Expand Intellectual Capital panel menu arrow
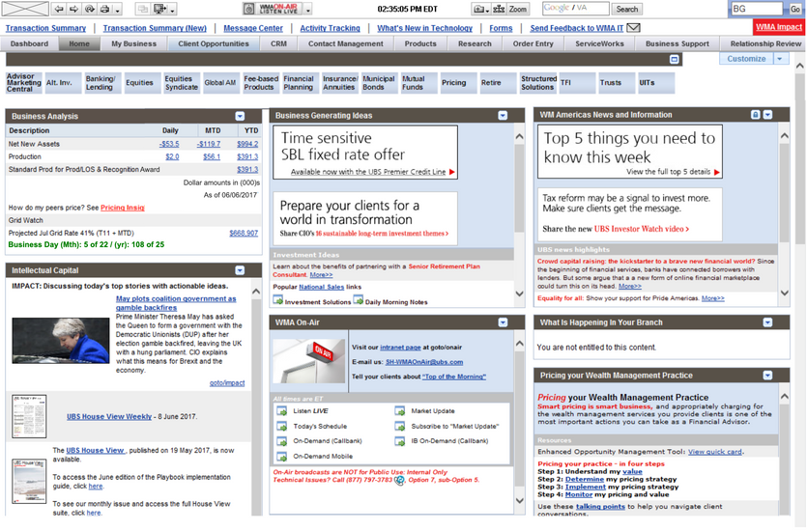Image resolution: width=807 pixels, height=531 pixels. [240, 270]
